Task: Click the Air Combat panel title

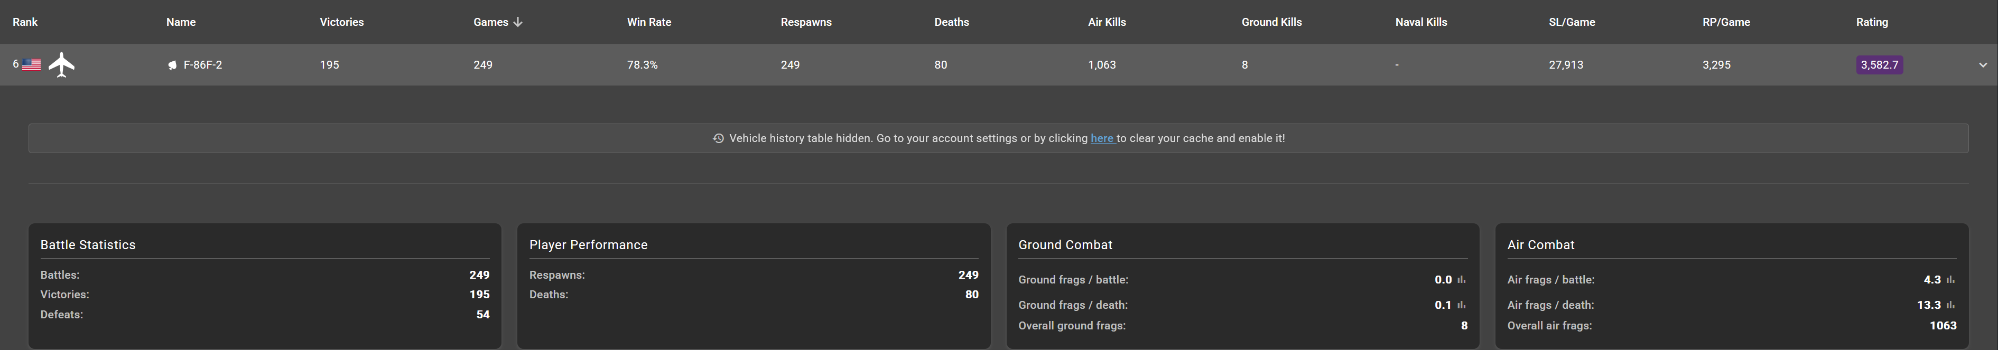Action: pyautogui.click(x=1540, y=245)
